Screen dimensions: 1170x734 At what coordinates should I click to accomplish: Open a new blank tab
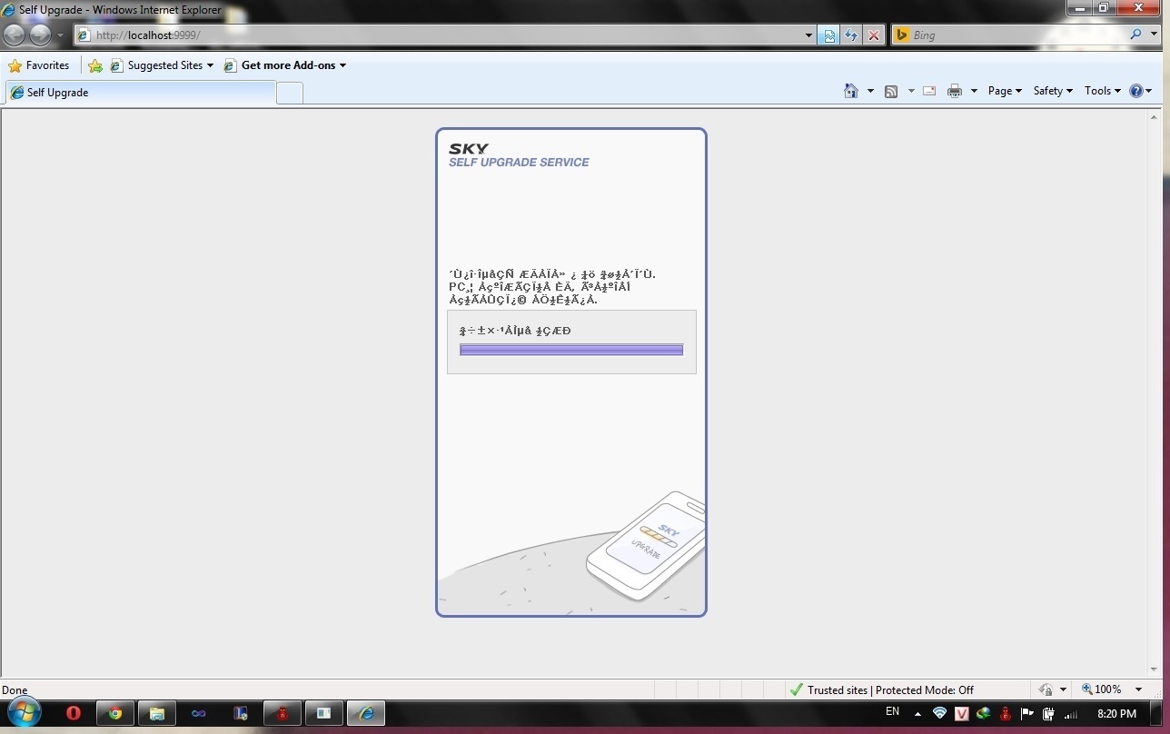tap(289, 93)
